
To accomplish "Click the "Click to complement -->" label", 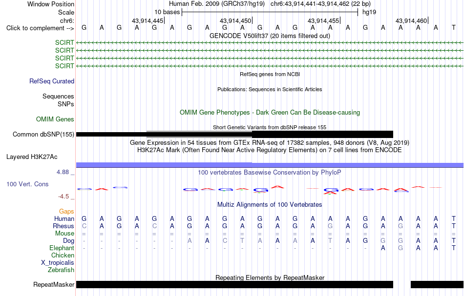I will (40, 28).
